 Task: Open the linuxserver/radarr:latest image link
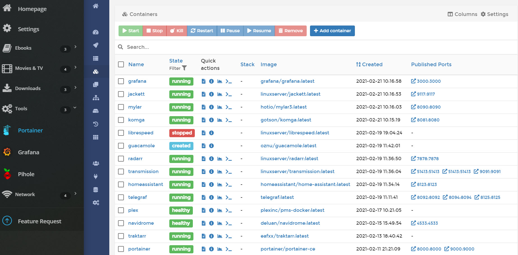[289, 159]
